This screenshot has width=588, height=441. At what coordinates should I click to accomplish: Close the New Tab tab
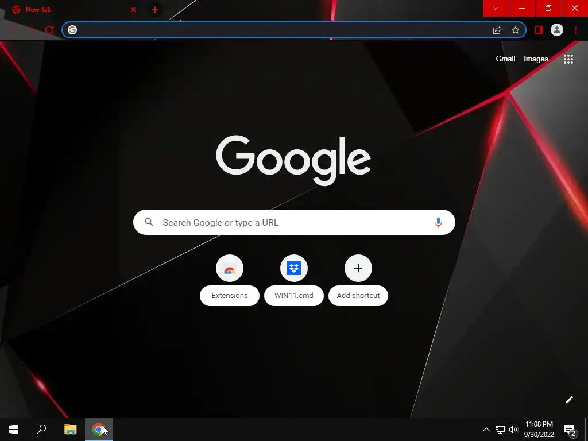point(133,10)
